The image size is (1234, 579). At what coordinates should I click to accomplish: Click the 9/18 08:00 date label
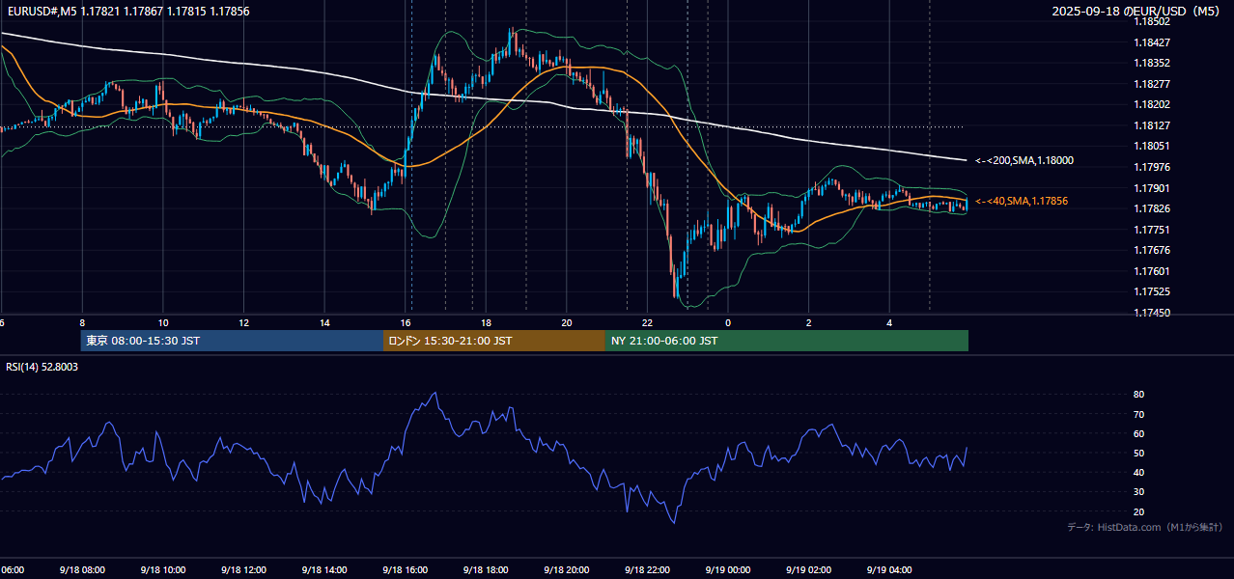coord(82,569)
